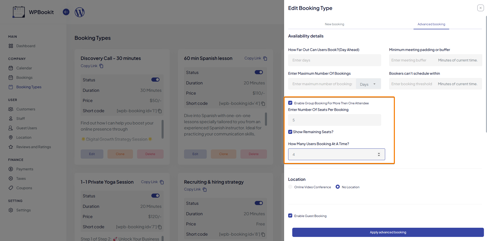487x241 pixels.
Task: Toggle the Show Remaining Seats checkbox
Action: (x=290, y=132)
